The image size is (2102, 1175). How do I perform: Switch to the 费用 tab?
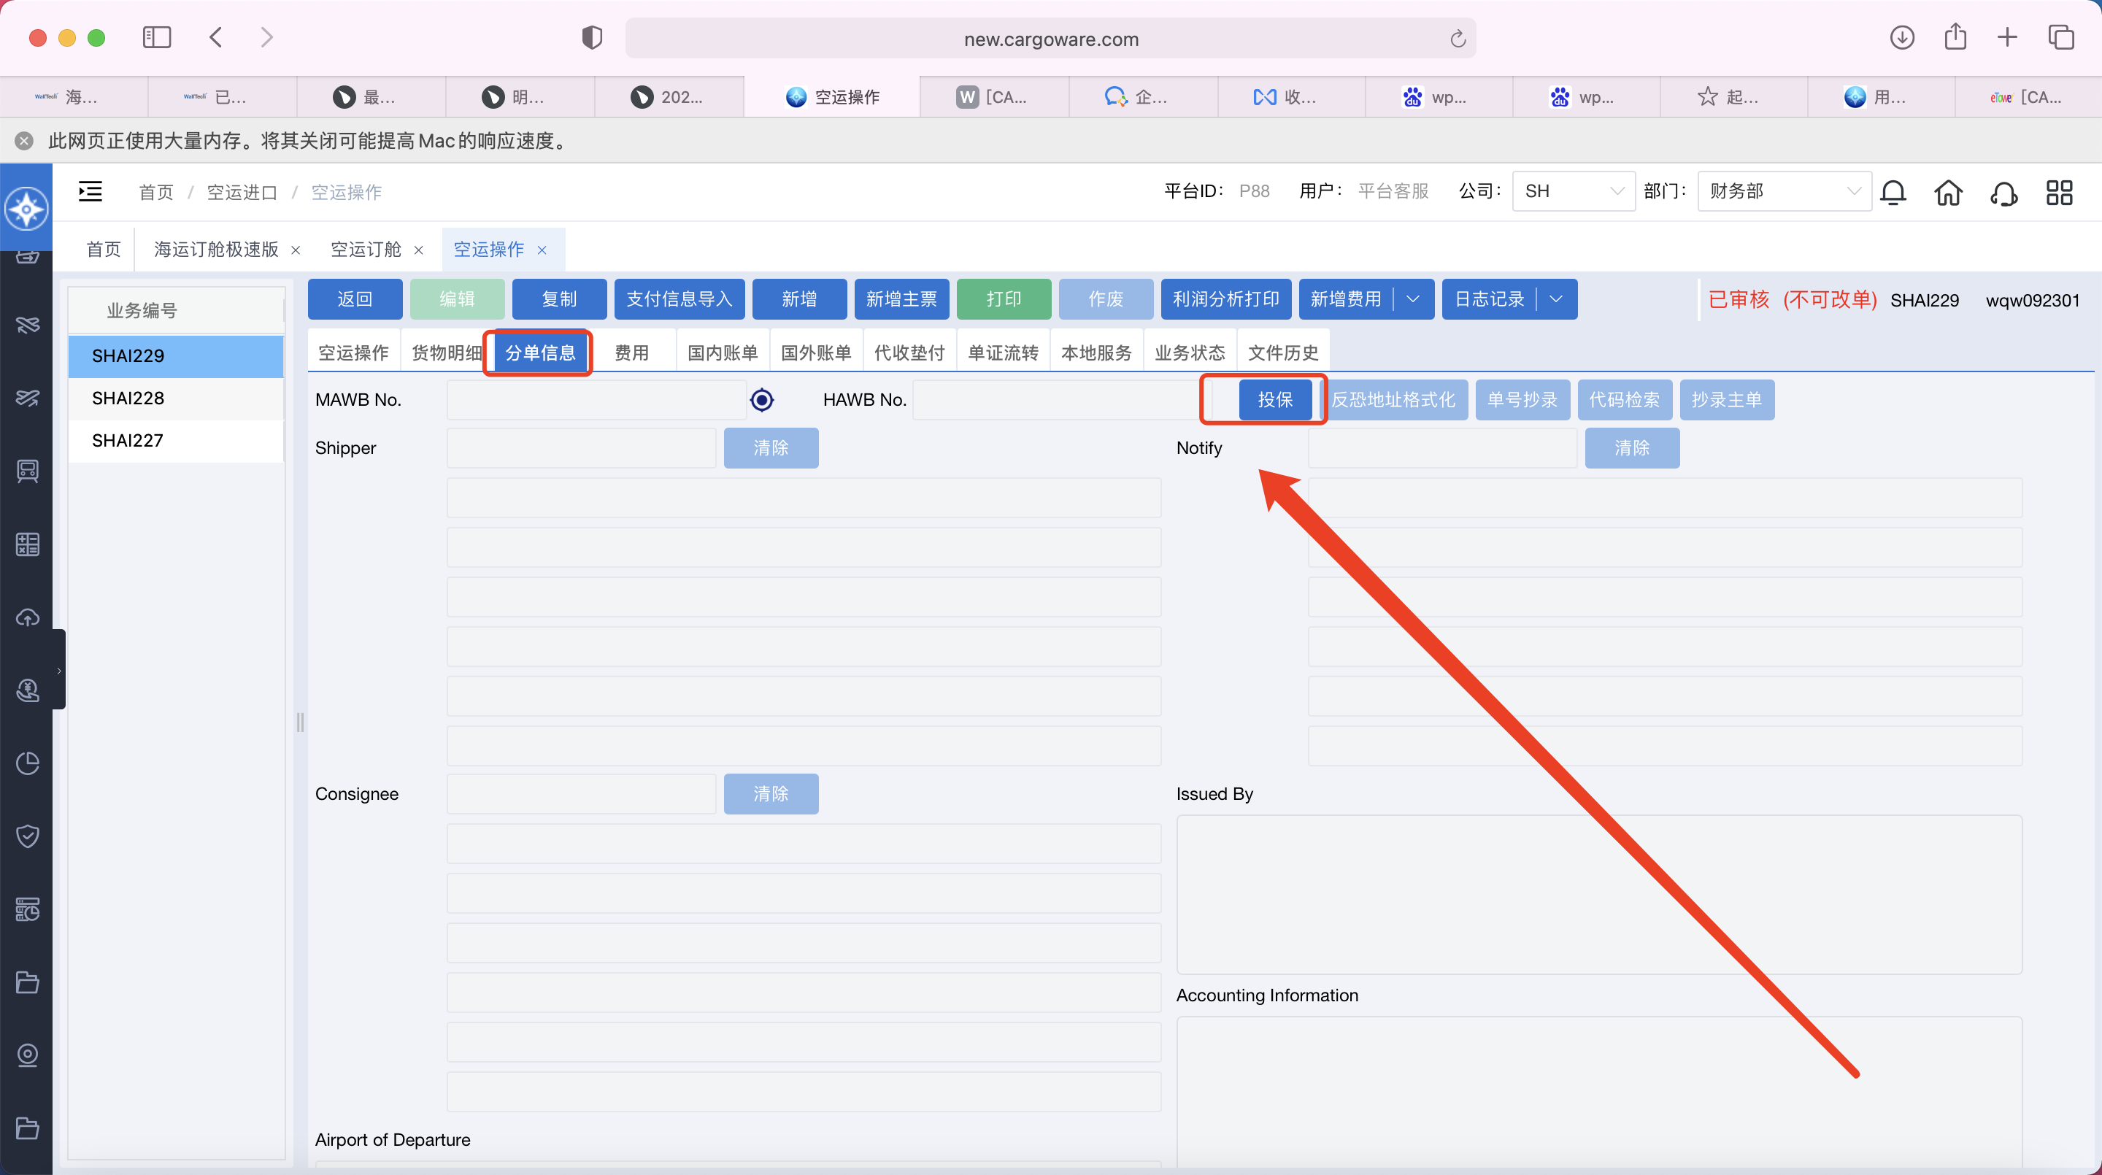[631, 352]
